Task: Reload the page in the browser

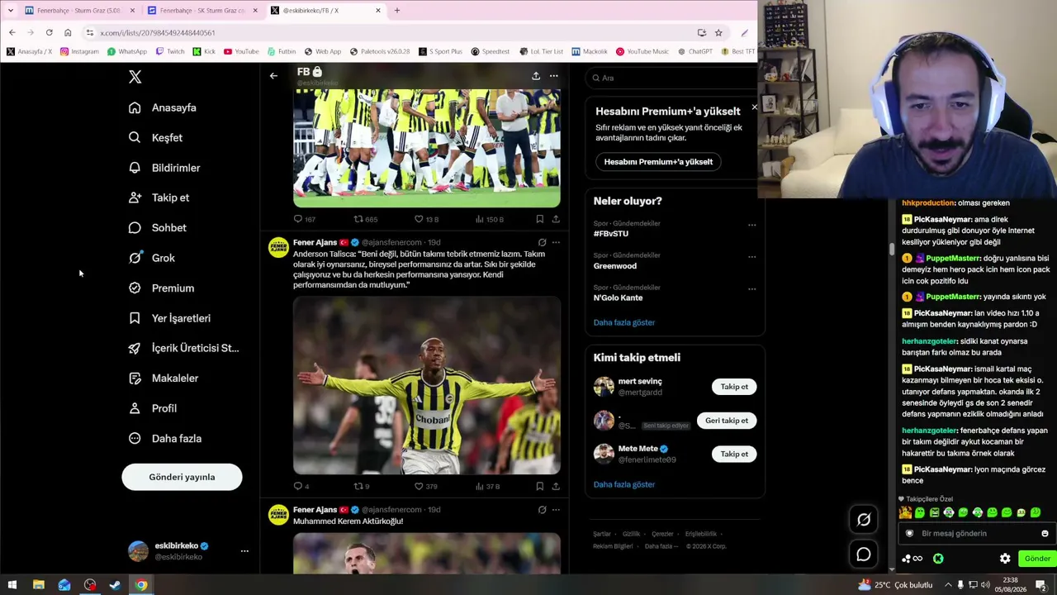Action: (x=50, y=32)
